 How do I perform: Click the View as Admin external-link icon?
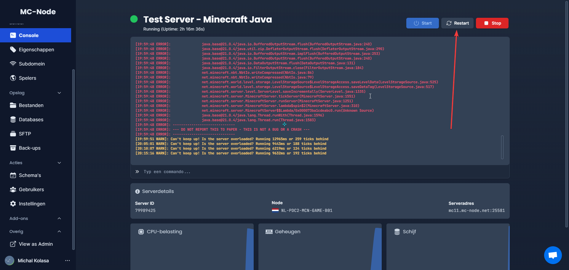click(13, 244)
